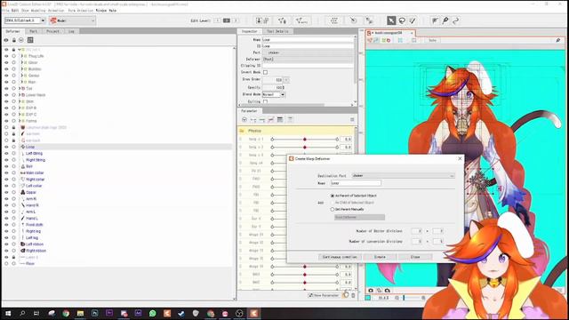Select Set Parent Manually radio button
The image size is (569, 320).
coord(332,210)
